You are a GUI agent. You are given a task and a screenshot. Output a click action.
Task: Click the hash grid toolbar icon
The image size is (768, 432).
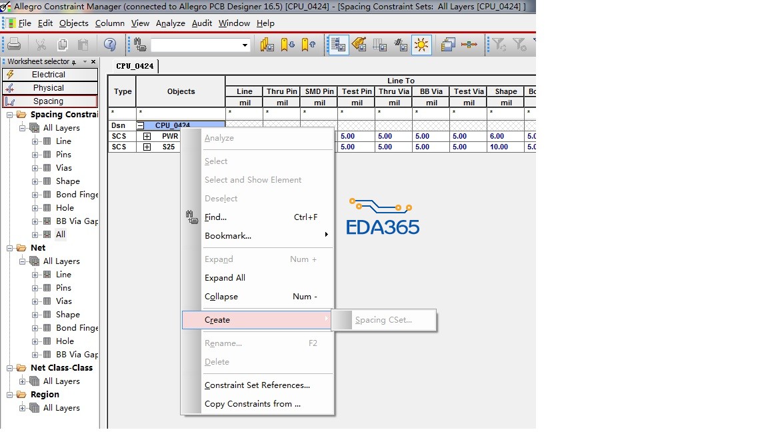[x=401, y=45]
